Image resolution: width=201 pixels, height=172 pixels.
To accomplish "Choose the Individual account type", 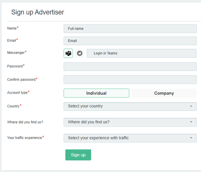I will click(x=96, y=93).
